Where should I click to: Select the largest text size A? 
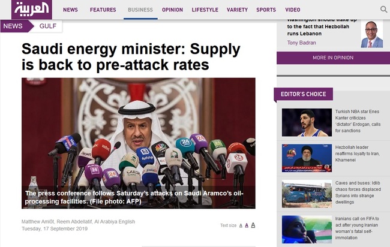point(253,225)
